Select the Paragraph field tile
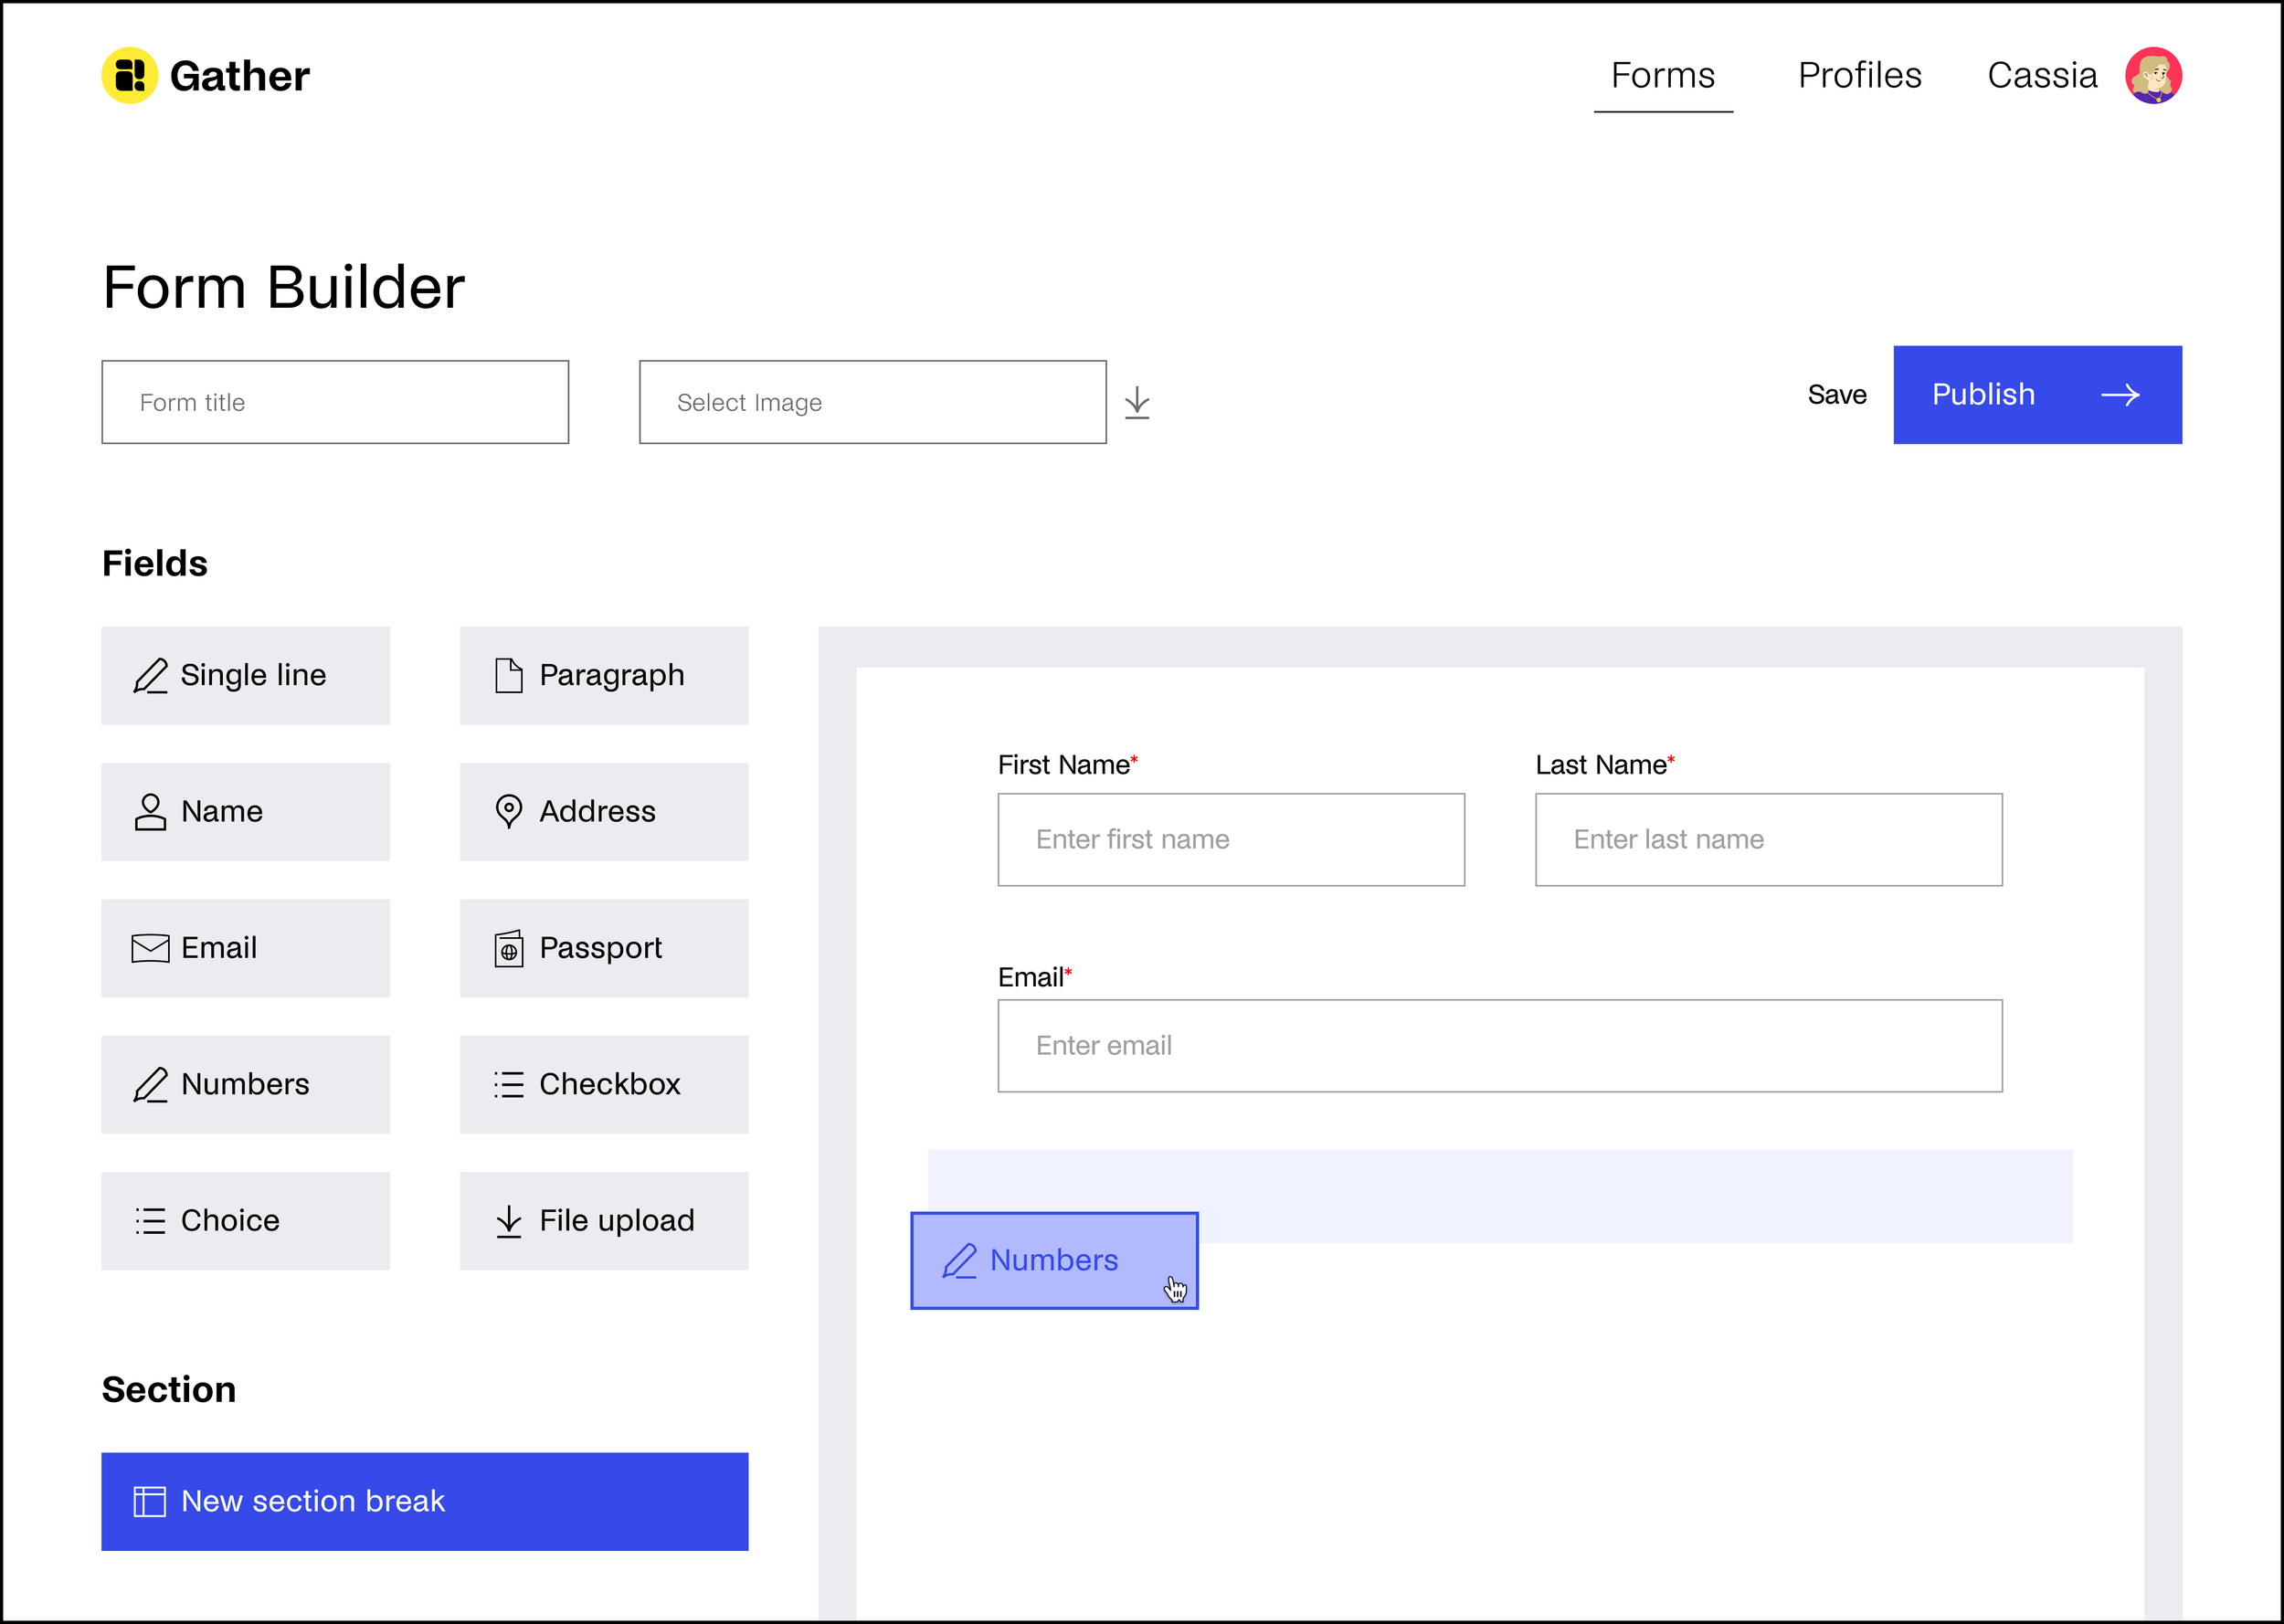This screenshot has height=1624, width=2284. 603,675
